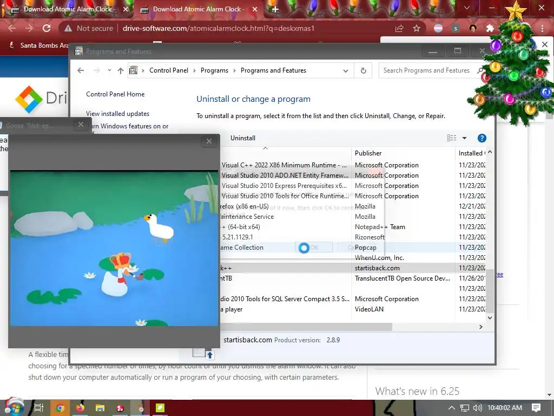Close the small Goose 'Not-ep' window

click(81, 125)
